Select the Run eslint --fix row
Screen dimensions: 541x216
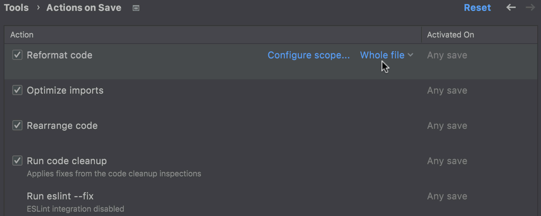click(x=270, y=202)
